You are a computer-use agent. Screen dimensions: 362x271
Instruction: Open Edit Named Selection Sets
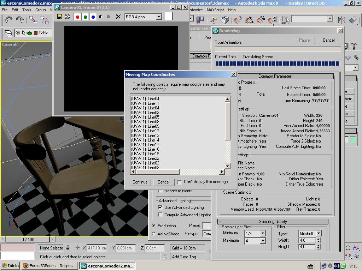285,20
